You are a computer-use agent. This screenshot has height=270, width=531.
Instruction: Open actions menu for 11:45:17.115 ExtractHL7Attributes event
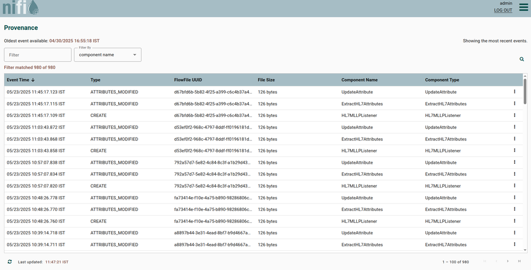[515, 104]
